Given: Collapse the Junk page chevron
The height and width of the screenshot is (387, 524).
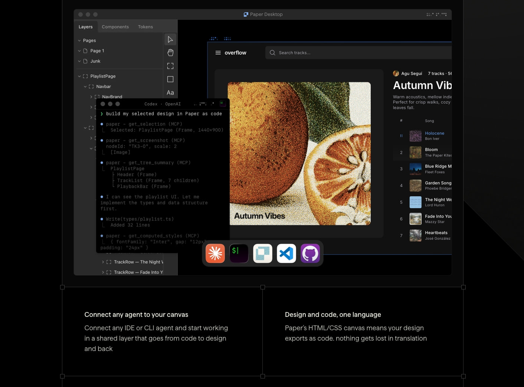Looking at the screenshot, I should pyautogui.click(x=79, y=61).
